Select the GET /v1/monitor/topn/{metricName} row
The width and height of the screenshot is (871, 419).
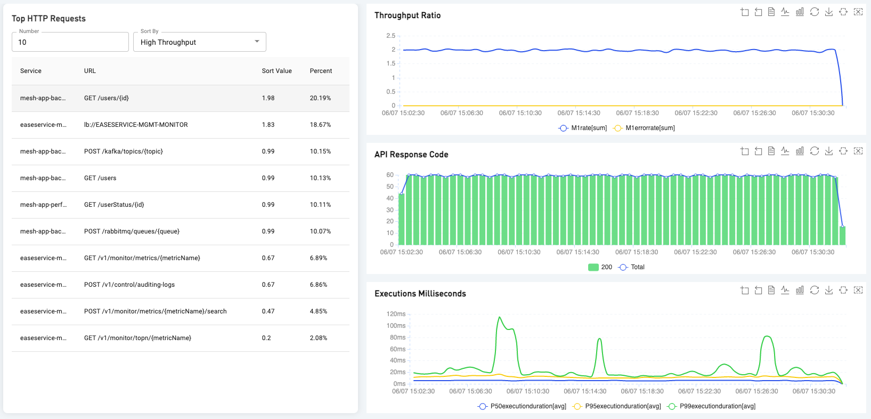(x=181, y=338)
